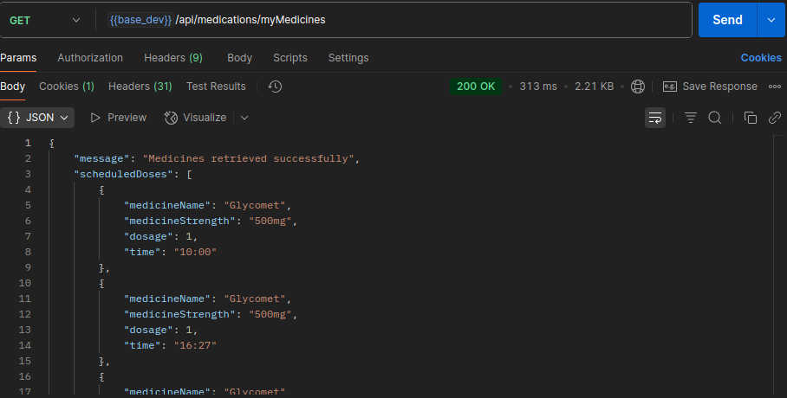The image size is (787, 398).
Task: Open the JSON format dropdown
Action: pos(38,118)
